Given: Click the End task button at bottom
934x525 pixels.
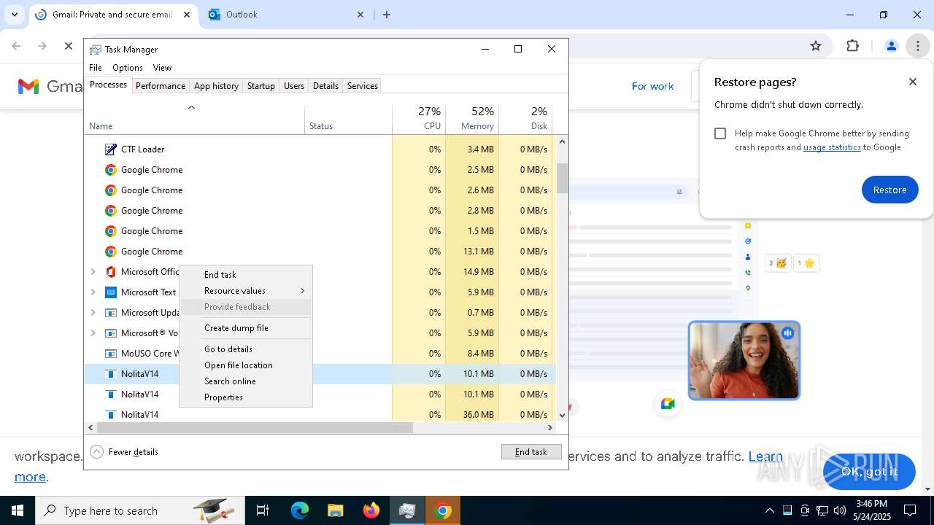Looking at the screenshot, I should 531,452.
